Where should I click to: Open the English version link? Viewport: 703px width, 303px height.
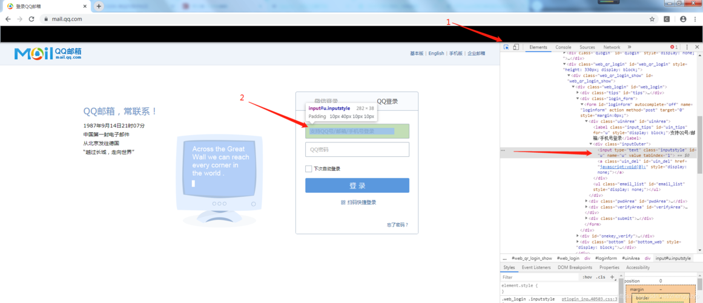click(x=436, y=53)
